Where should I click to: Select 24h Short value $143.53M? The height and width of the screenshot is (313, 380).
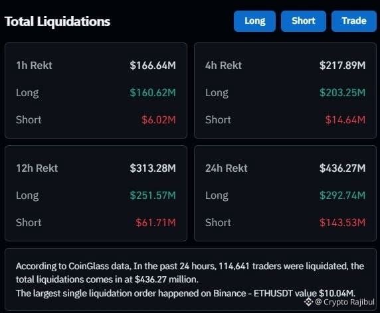tap(342, 223)
